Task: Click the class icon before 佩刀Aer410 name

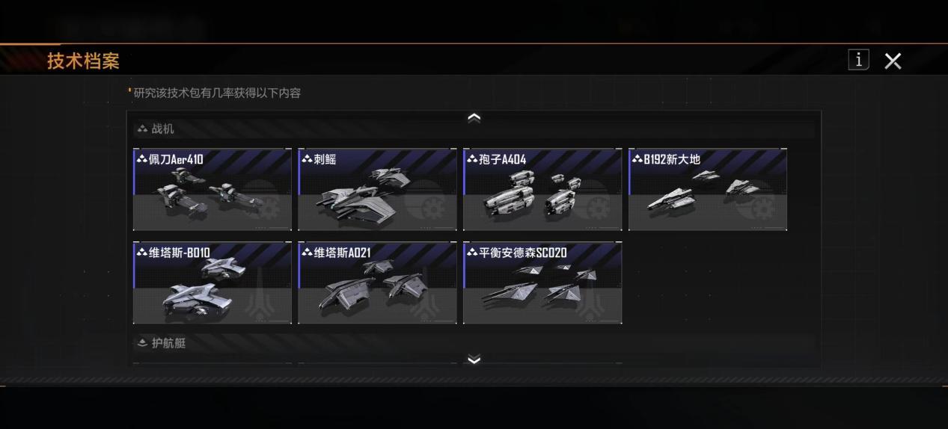Action: (142, 159)
